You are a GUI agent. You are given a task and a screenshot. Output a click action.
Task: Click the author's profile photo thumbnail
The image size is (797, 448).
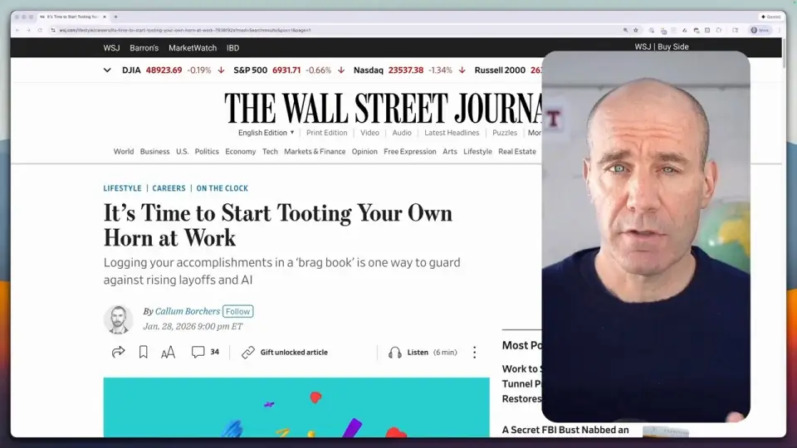click(x=118, y=319)
